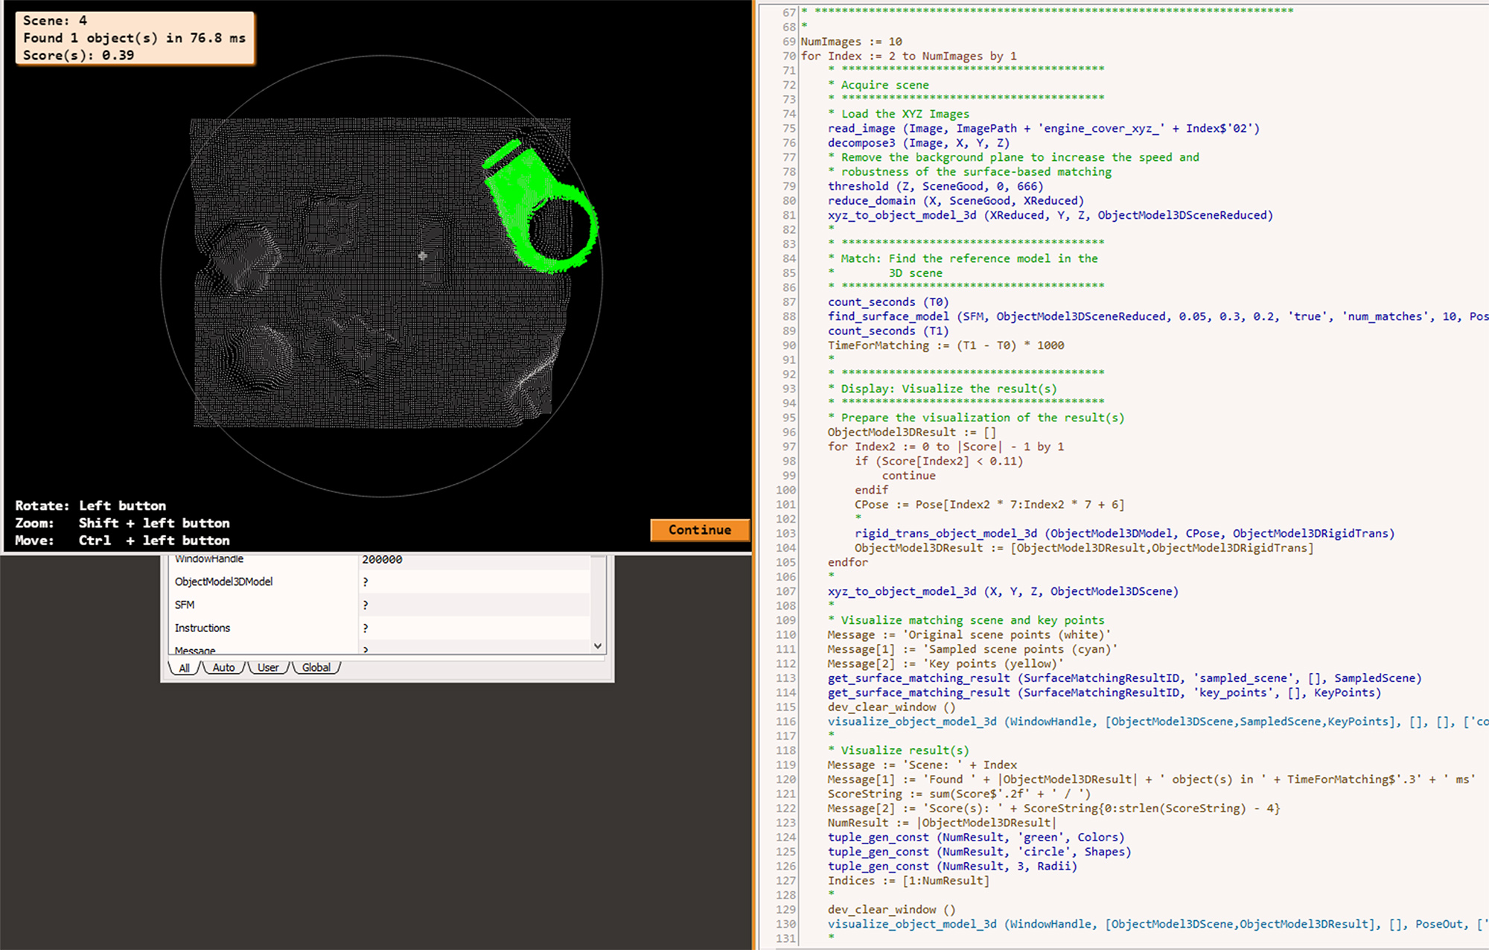Click reduce_domain on line 80
This screenshot has width=1489, height=950.
pyautogui.click(x=955, y=200)
